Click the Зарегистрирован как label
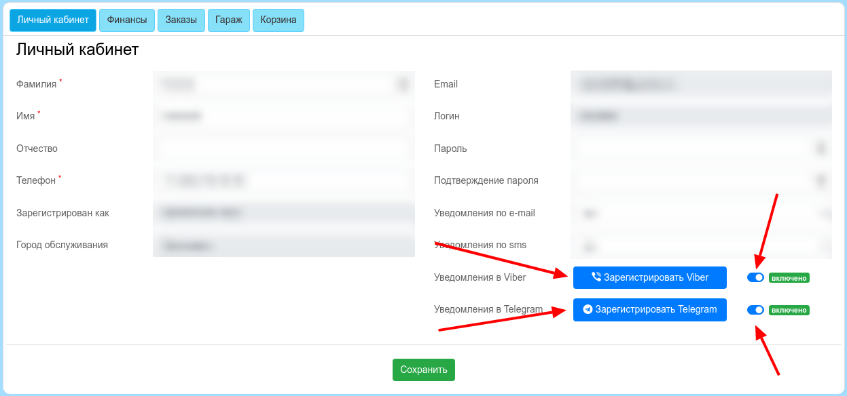 pyautogui.click(x=62, y=213)
